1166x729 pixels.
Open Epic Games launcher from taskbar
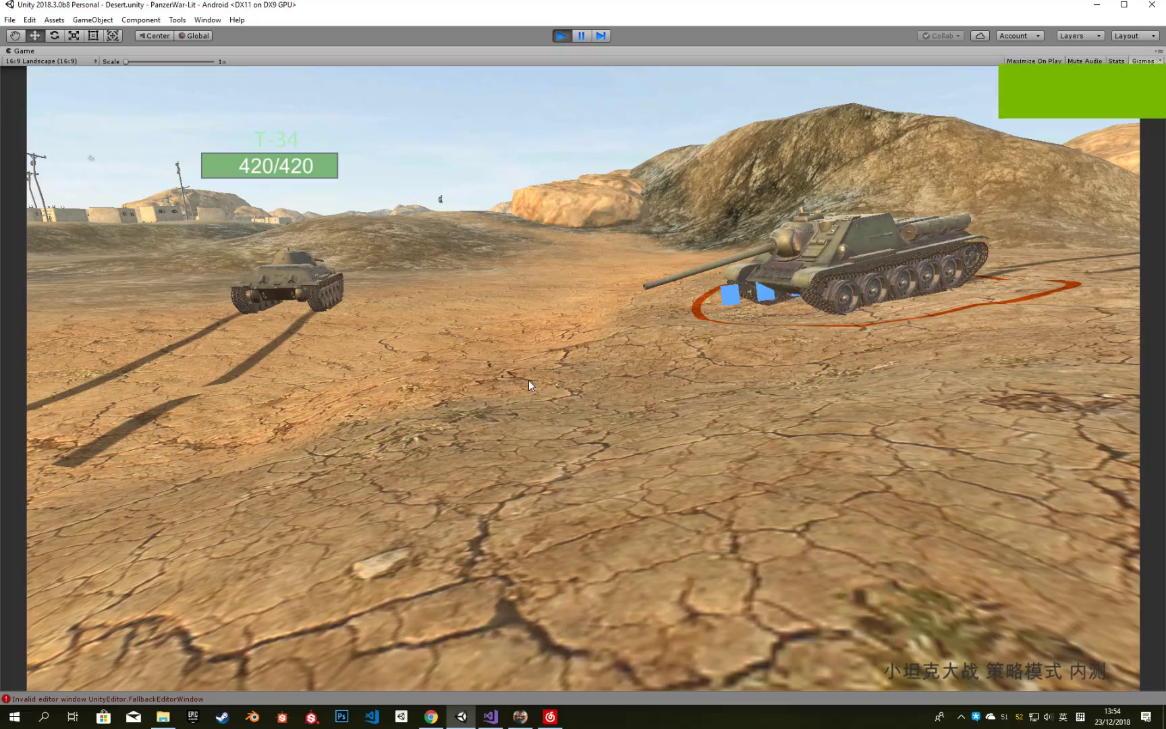[x=193, y=717]
